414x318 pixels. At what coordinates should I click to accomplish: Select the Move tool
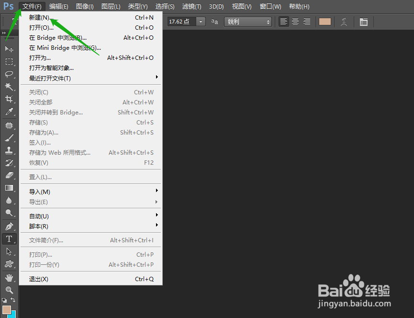tap(9, 49)
